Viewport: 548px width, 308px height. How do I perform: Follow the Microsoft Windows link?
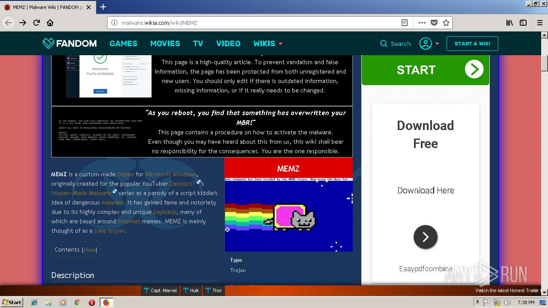click(171, 174)
